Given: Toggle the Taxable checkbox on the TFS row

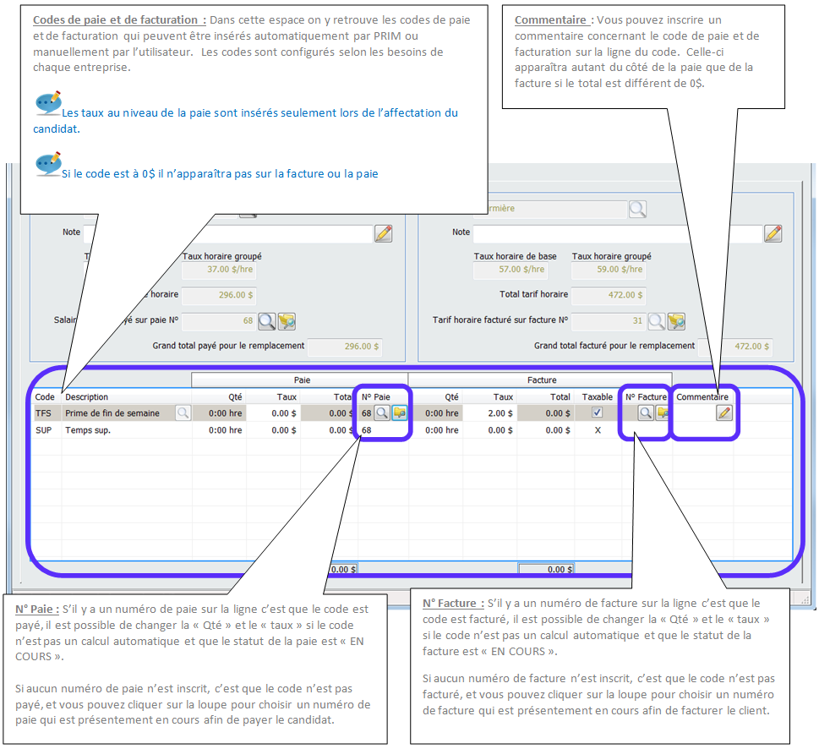Looking at the screenshot, I should click(598, 413).
